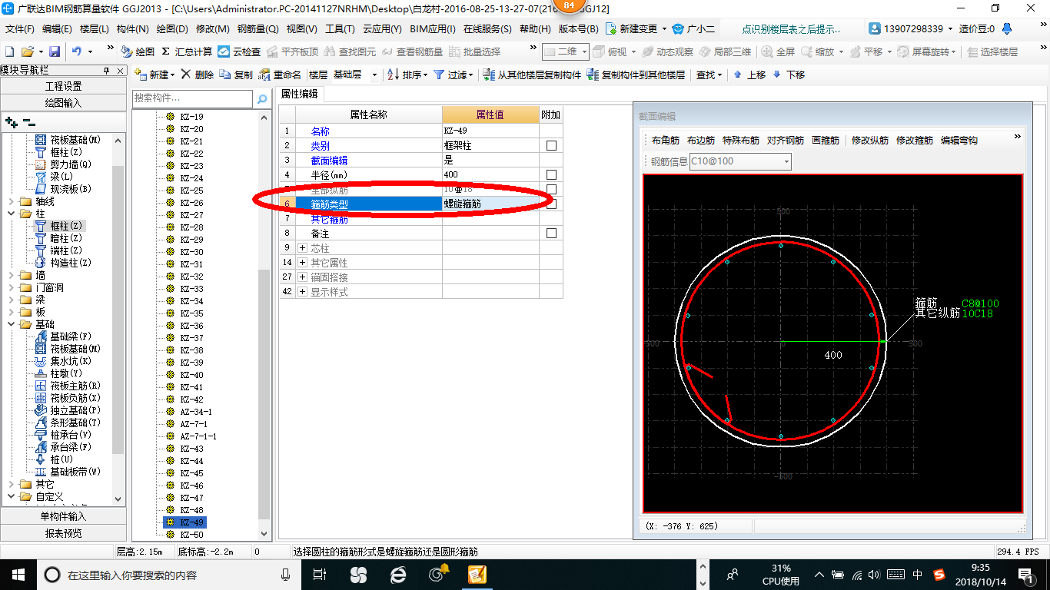The image size is (1050, 590).
Task: Switch to 绘图 drawing mode
Action: tap(138, 51)
